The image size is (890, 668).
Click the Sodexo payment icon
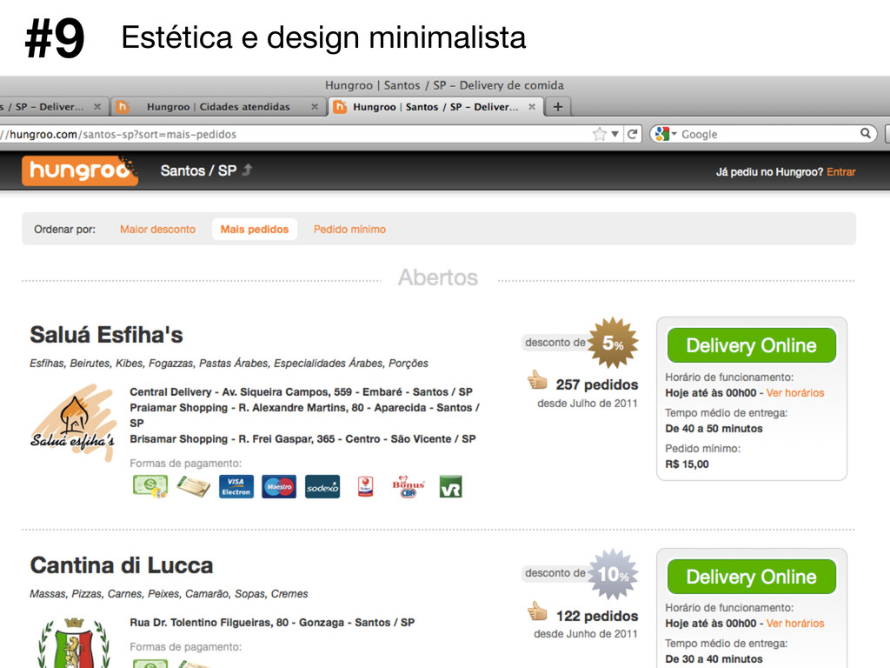click(x=322, y=487)
